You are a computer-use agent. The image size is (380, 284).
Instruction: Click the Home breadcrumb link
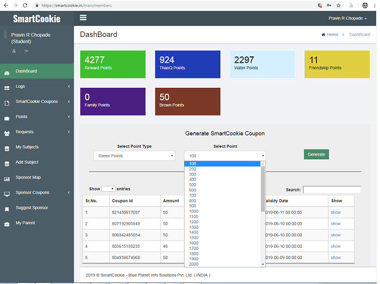click(x=332, y=35)
